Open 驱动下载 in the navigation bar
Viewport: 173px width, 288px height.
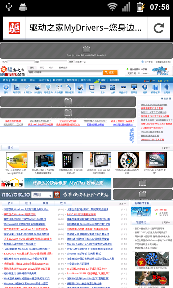coord(44,80)
